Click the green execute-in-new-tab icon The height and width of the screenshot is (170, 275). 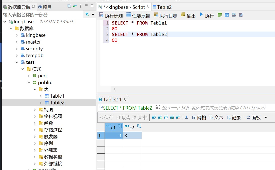220,15
